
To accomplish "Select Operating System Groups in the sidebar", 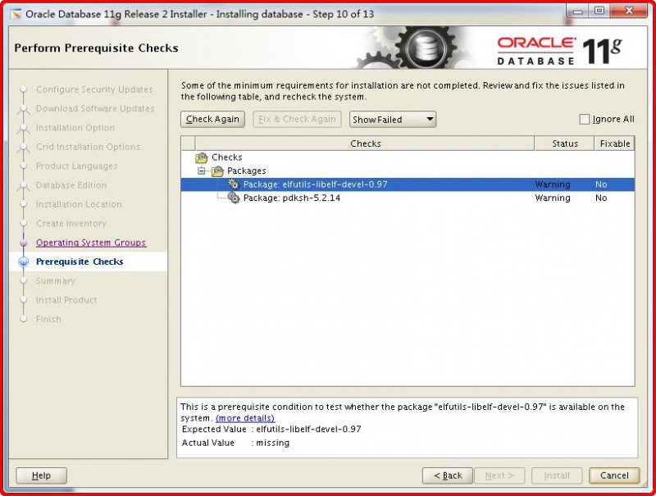I will [x=91, y=243].
